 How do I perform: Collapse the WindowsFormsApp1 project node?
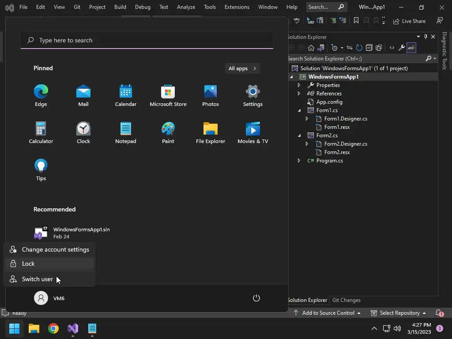point(291,77)
